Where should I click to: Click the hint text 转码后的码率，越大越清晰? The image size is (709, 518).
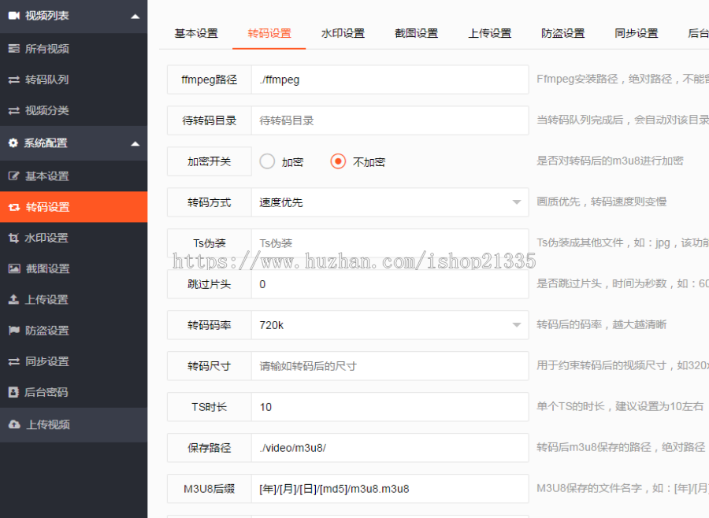pos(601,324)
